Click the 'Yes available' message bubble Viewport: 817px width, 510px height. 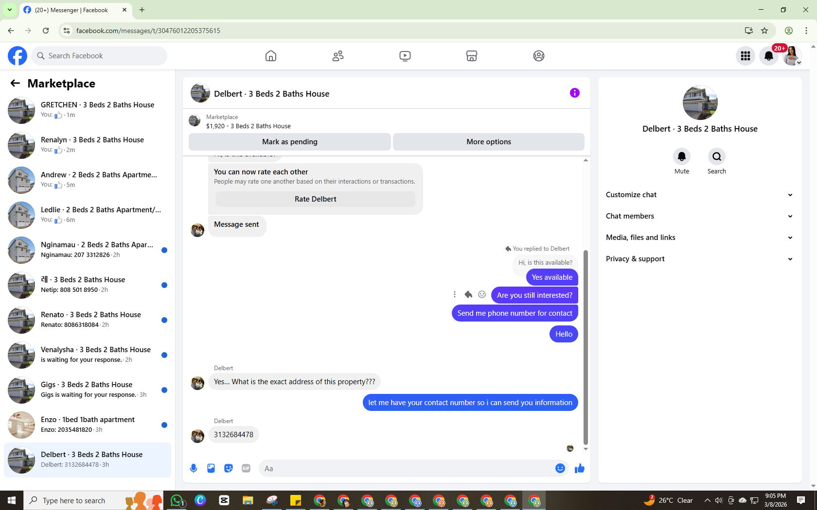pos(552,277)
